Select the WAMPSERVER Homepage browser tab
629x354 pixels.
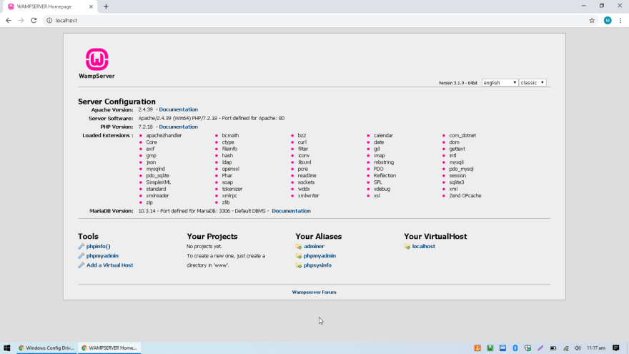50,6
